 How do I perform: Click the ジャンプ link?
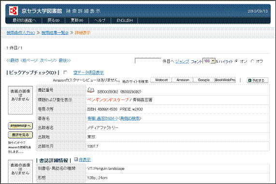pos(182,61)
